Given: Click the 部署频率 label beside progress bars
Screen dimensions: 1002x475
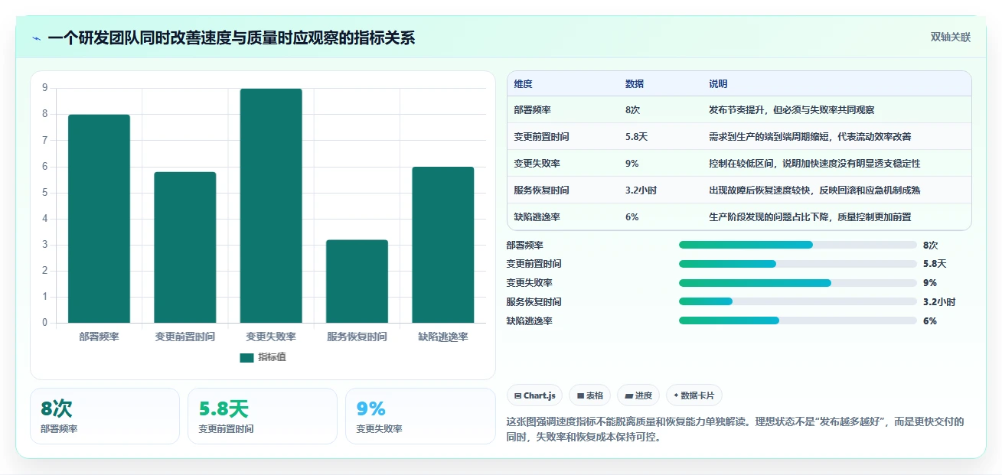Looking at the screenshot, I should [x=525, y=245].
